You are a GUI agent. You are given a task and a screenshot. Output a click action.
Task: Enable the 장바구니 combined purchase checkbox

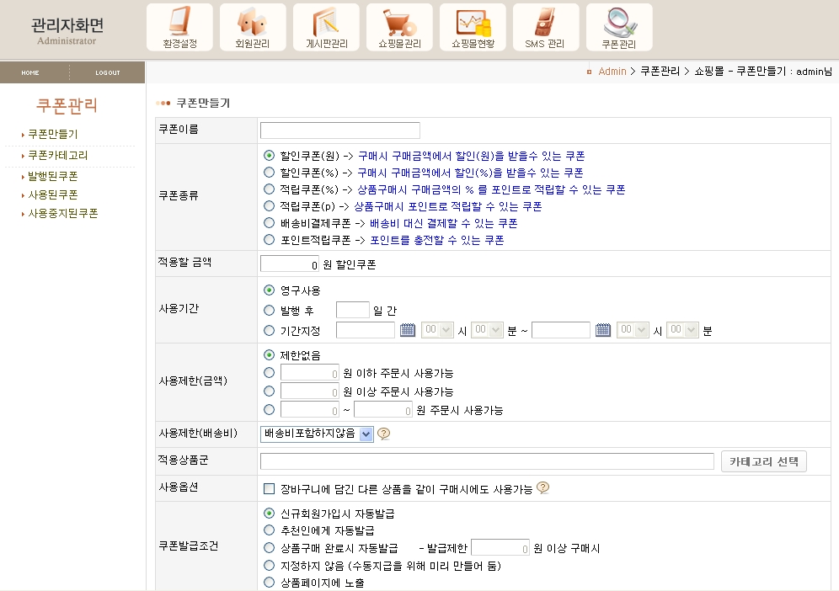coord(270,488)
